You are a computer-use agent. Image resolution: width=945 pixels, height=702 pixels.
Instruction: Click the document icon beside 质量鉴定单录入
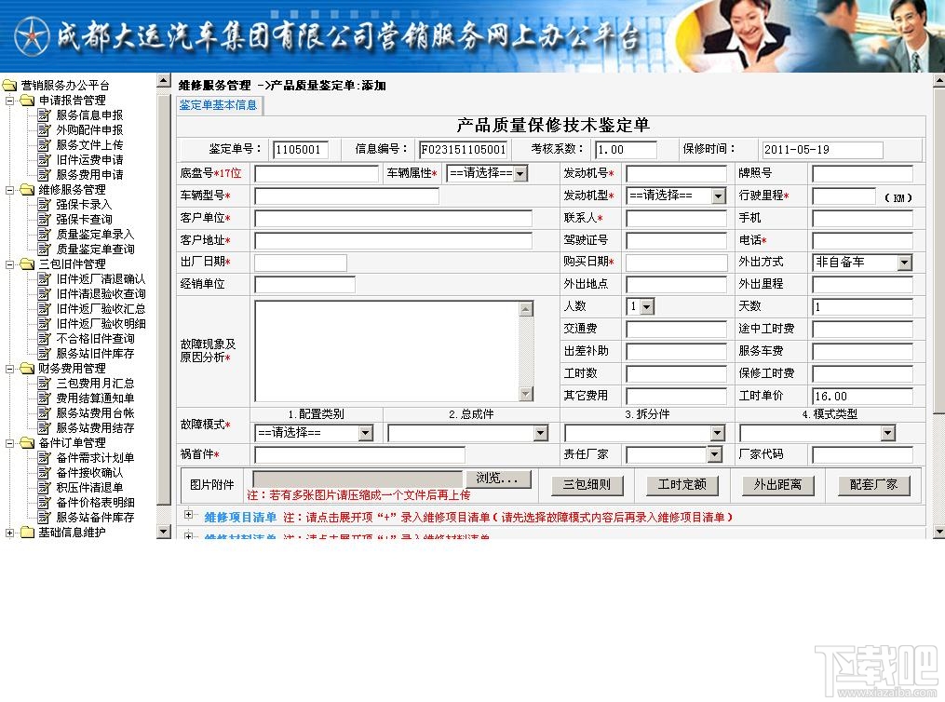tap(44, 234)
